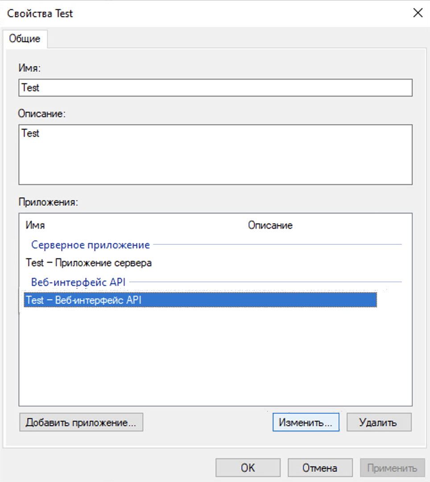430x482 pixels.
Task: Click the Описание column header in list
Action: click(x=270, y=225)
